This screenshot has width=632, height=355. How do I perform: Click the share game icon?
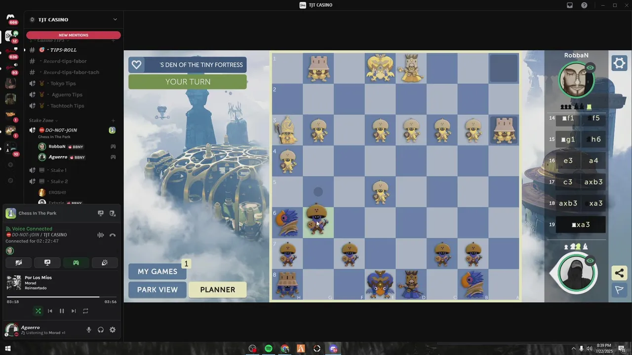619,273
